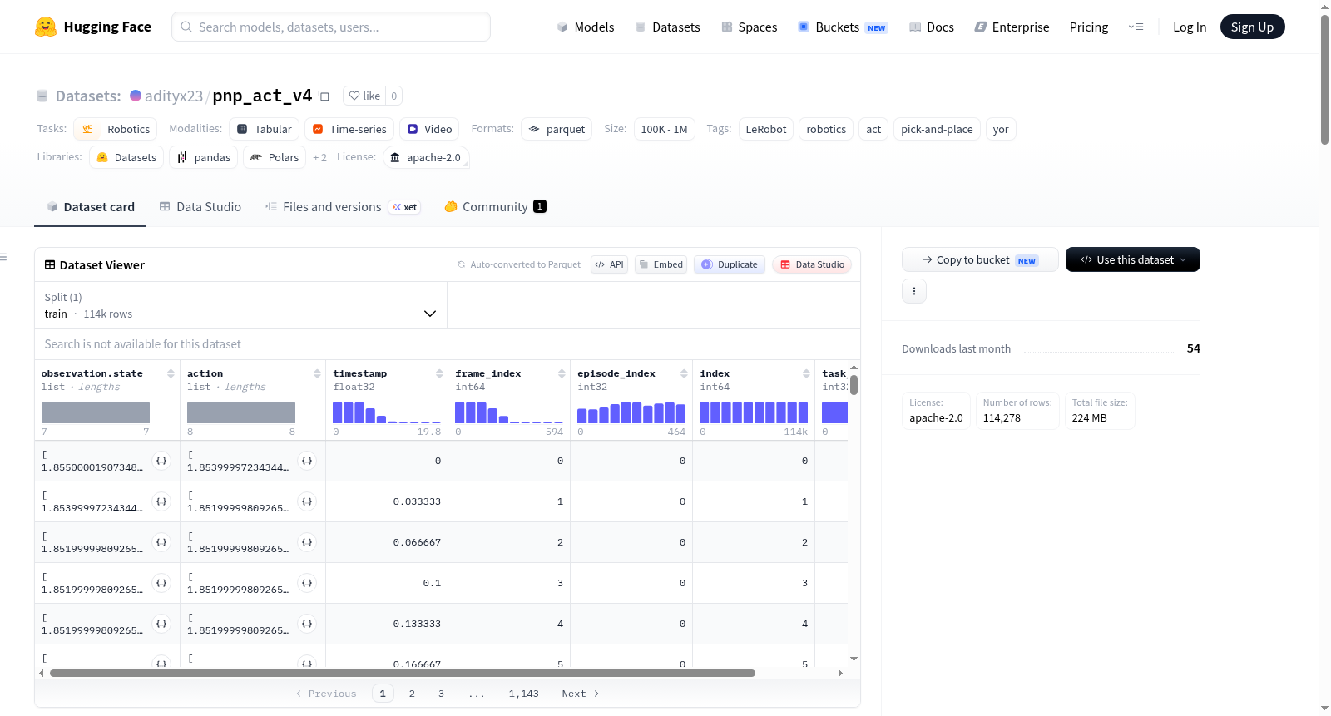The height and width of the screenshot is (716, 1331).
Task: Sort by the observation.state column
Action: (171, 373)
